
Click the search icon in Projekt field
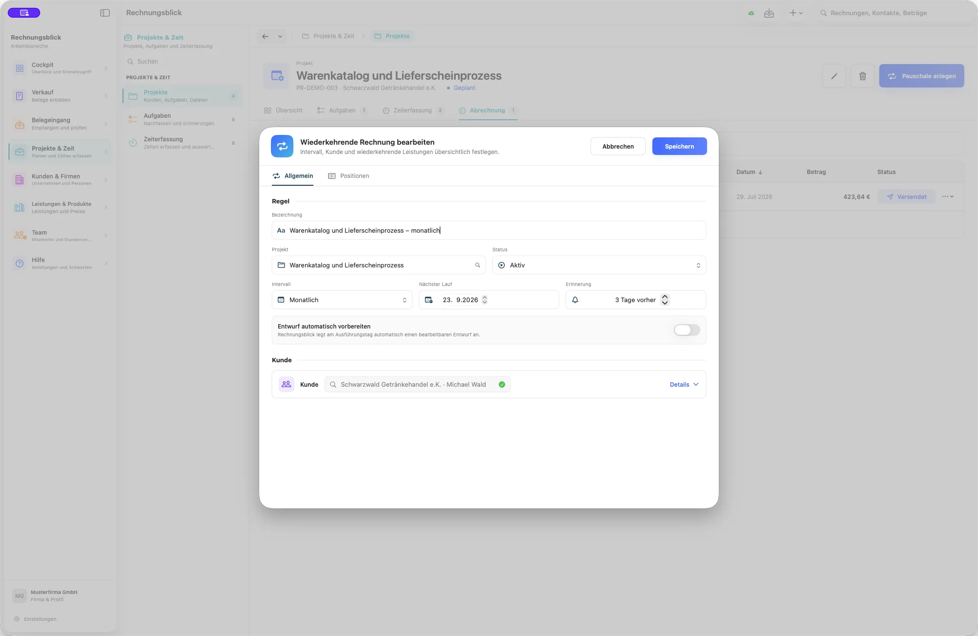(x=478, y=265)
